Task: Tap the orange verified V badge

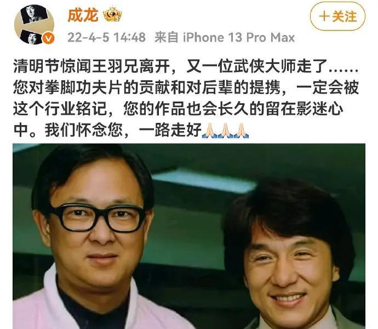Action: (x=48, y=38)
